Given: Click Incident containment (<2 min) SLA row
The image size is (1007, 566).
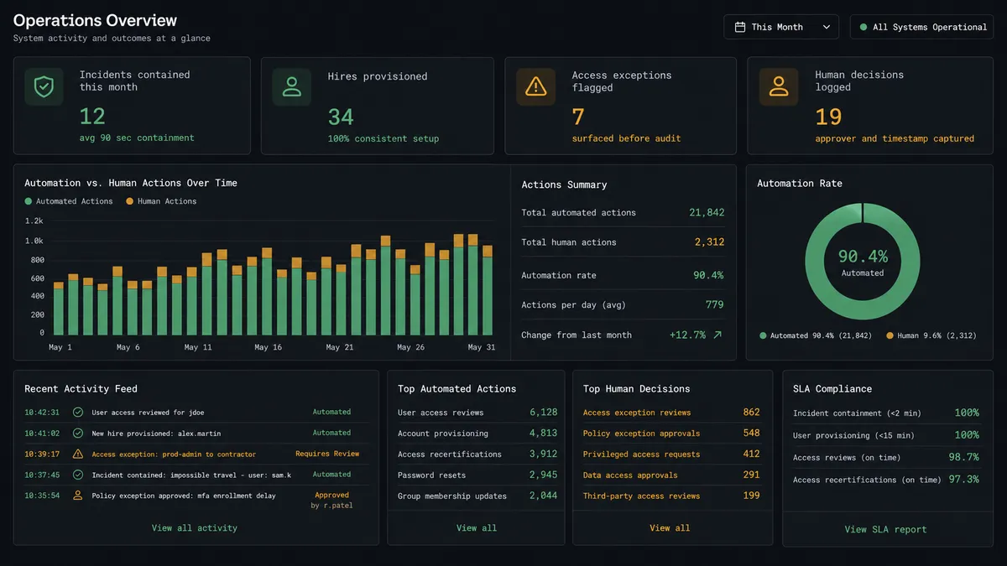Looking at the screenshot, I should pos(886,413).
